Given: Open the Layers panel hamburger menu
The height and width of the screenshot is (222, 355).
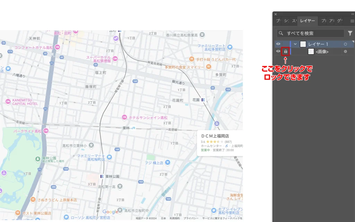Looking at the screenshot, I should point(352,21).
